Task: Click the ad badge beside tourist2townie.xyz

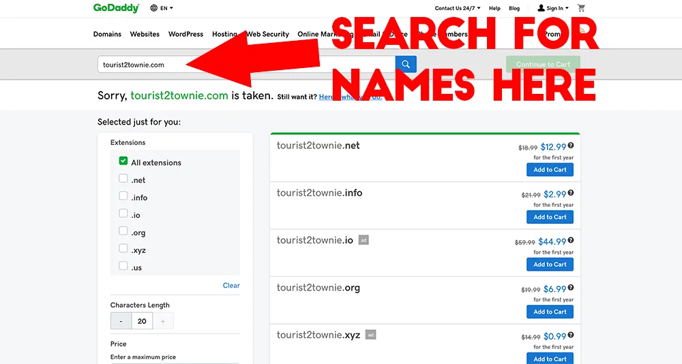Action: [370, 335]
